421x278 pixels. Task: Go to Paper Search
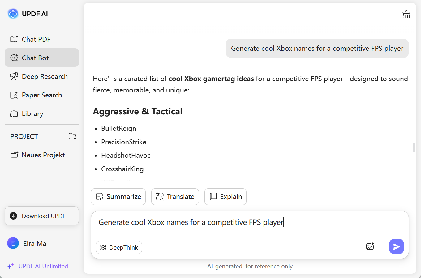[x=42, y=95]
